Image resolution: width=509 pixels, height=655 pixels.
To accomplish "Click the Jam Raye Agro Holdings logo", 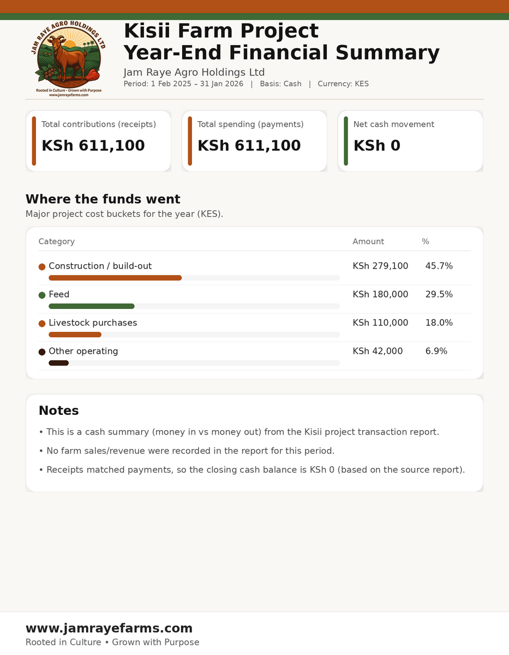I will point(68,59).
